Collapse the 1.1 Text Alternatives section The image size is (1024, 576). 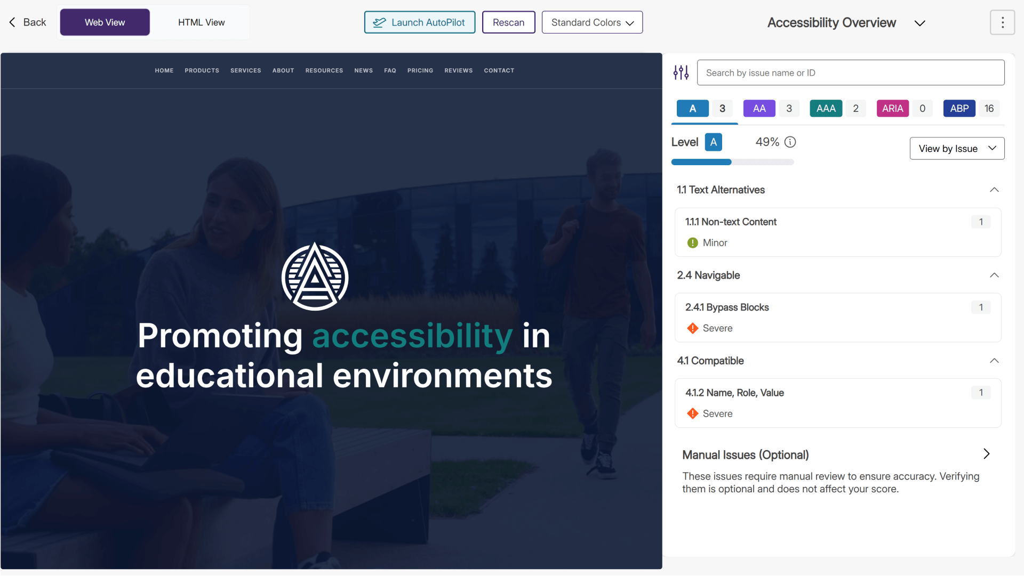coord(994,190)
